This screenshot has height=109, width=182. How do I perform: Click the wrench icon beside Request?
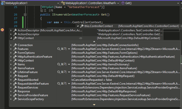[x=15, y=76]
